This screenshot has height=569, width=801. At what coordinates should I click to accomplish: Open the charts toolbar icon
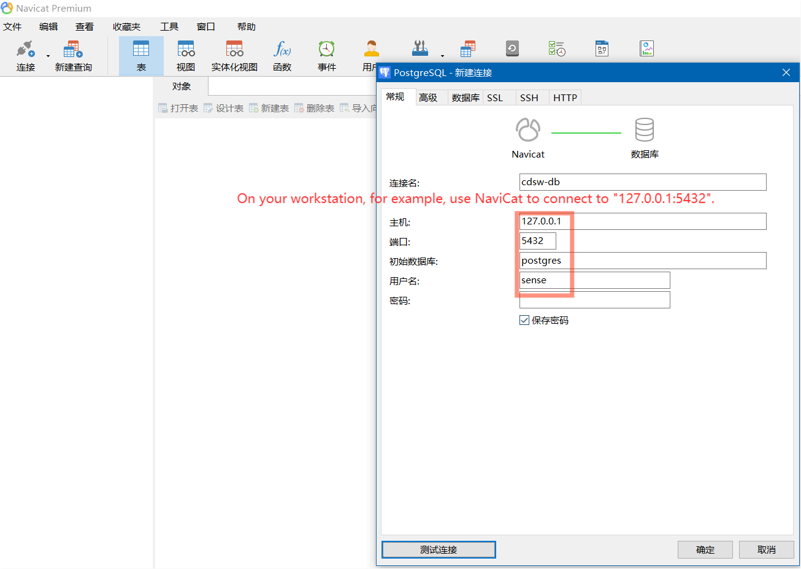point(647,48)
